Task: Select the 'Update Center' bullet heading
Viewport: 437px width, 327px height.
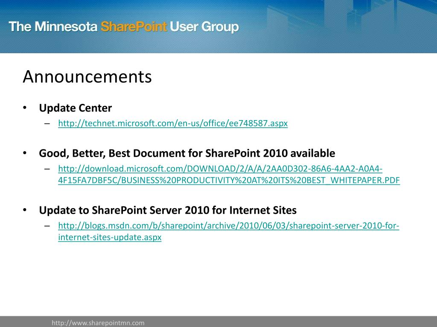Action: 75,108
